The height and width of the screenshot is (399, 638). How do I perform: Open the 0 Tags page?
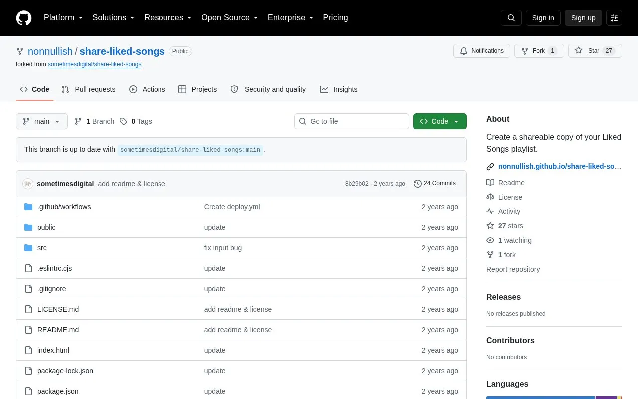136,121
